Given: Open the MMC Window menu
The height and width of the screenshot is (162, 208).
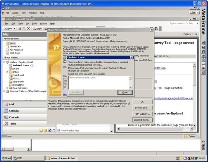Looking at the screenshot, I should pos(33,13).
